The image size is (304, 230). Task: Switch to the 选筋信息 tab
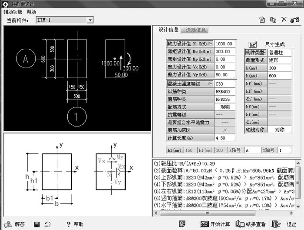pos(195,30)
